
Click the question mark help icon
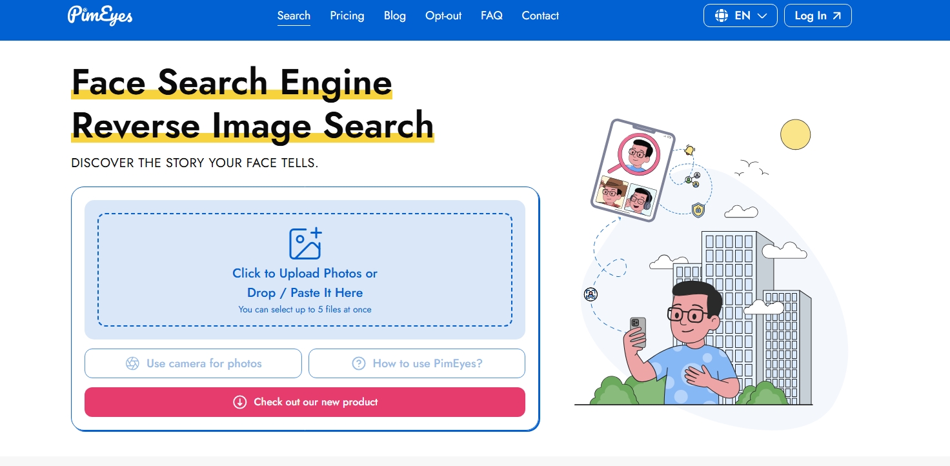point(359,363)
